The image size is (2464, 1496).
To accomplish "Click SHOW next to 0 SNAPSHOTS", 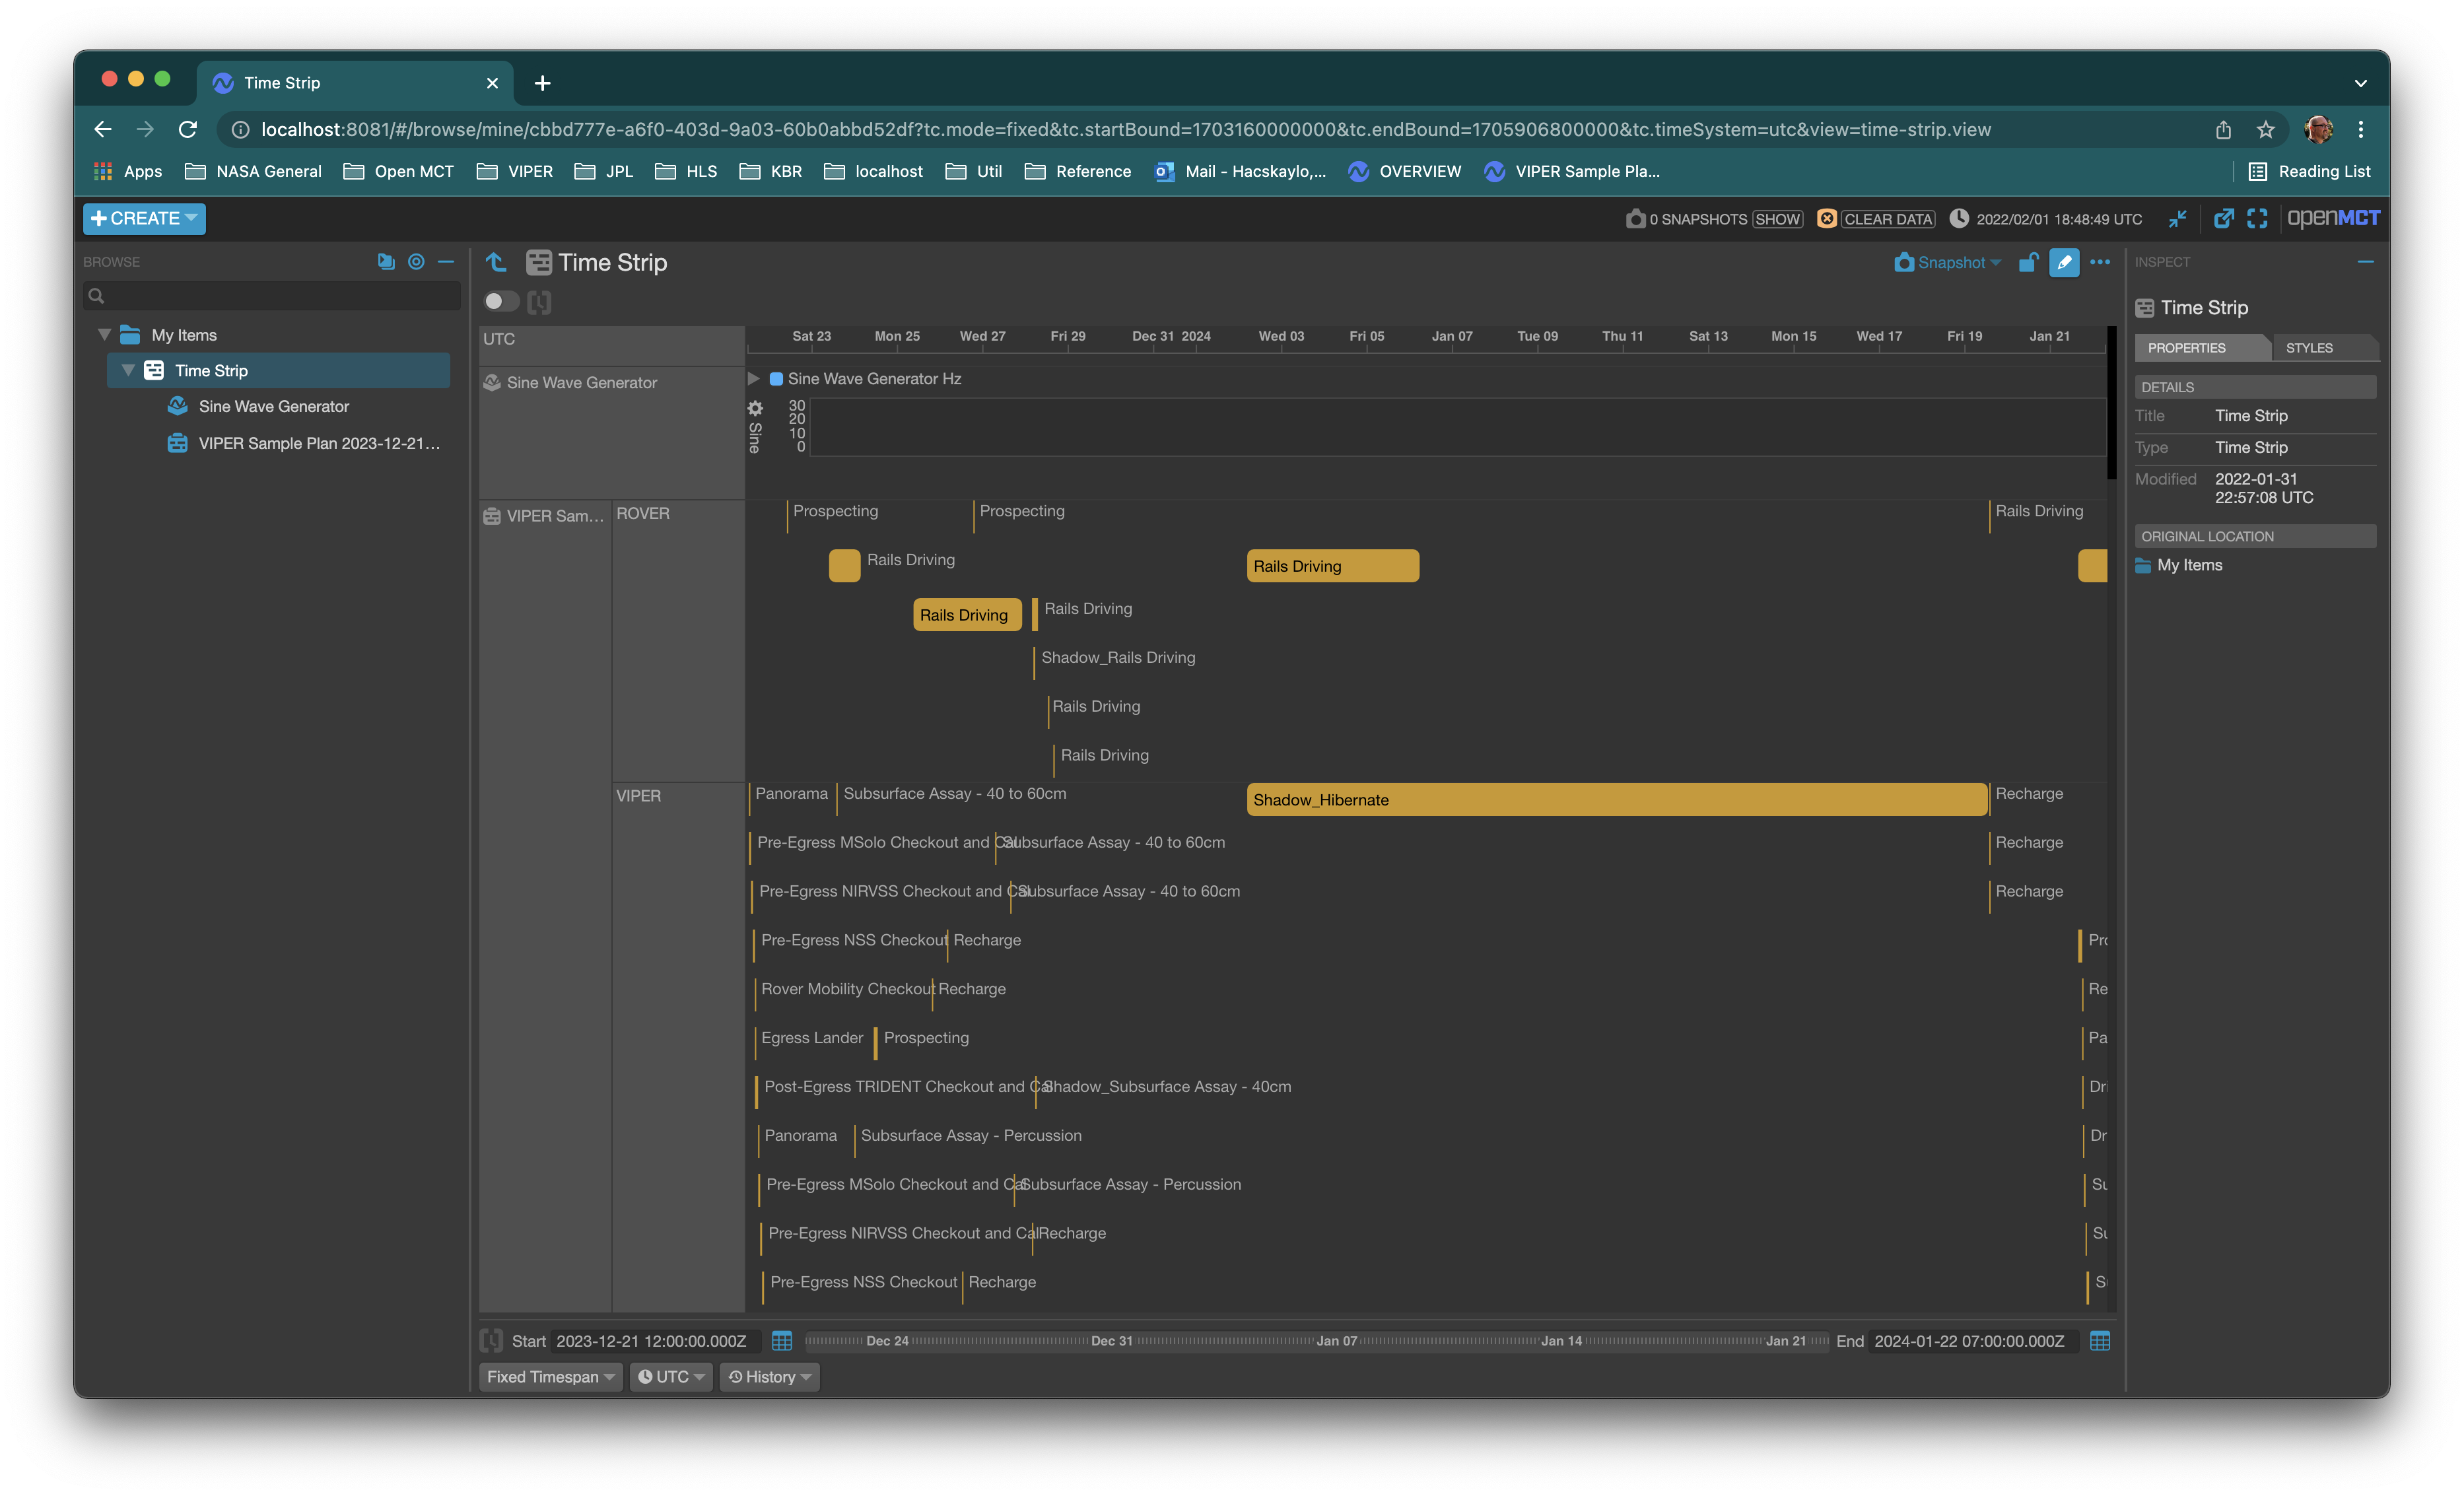I will click(x=1778, y=218).
